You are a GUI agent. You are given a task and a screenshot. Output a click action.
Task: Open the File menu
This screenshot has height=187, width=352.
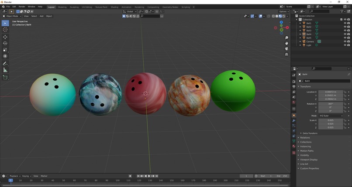[x=8, y=7]
